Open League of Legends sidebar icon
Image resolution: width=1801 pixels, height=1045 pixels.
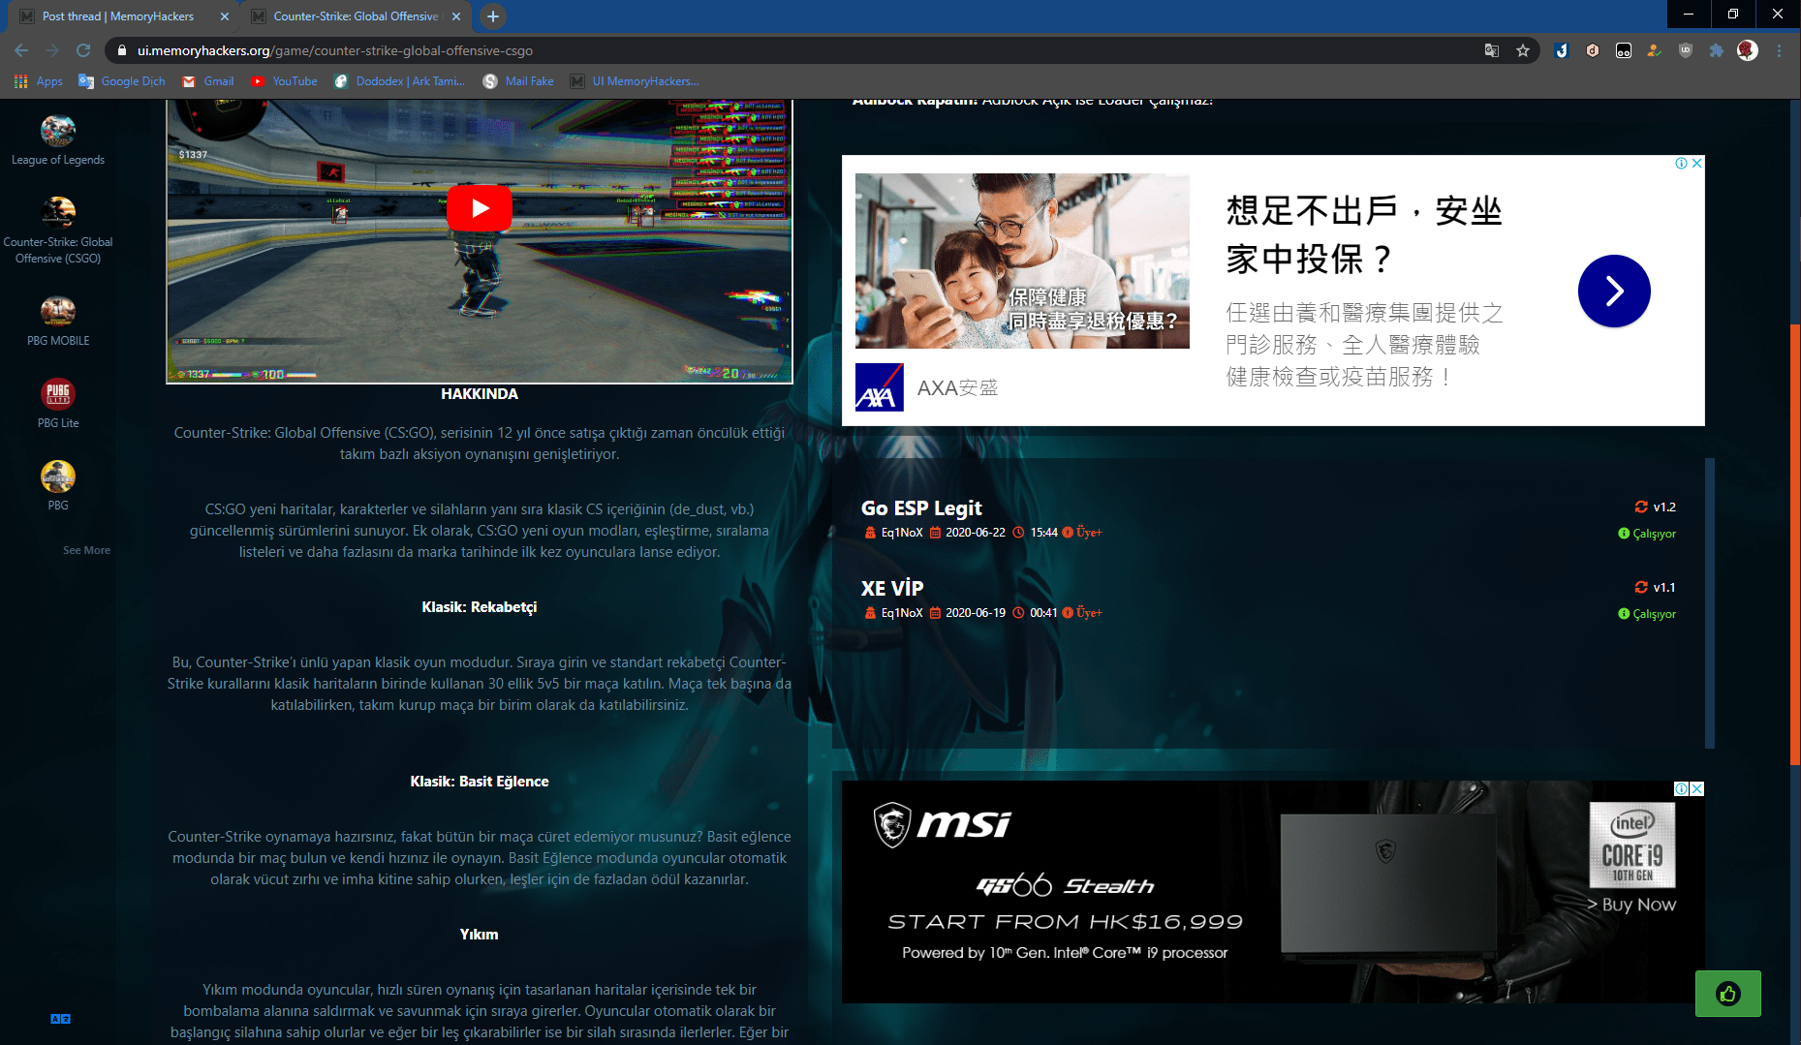coord(58,131)
